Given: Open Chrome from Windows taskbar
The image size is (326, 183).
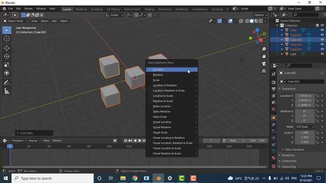Looking at the screenshot, I should click(134, 178).
